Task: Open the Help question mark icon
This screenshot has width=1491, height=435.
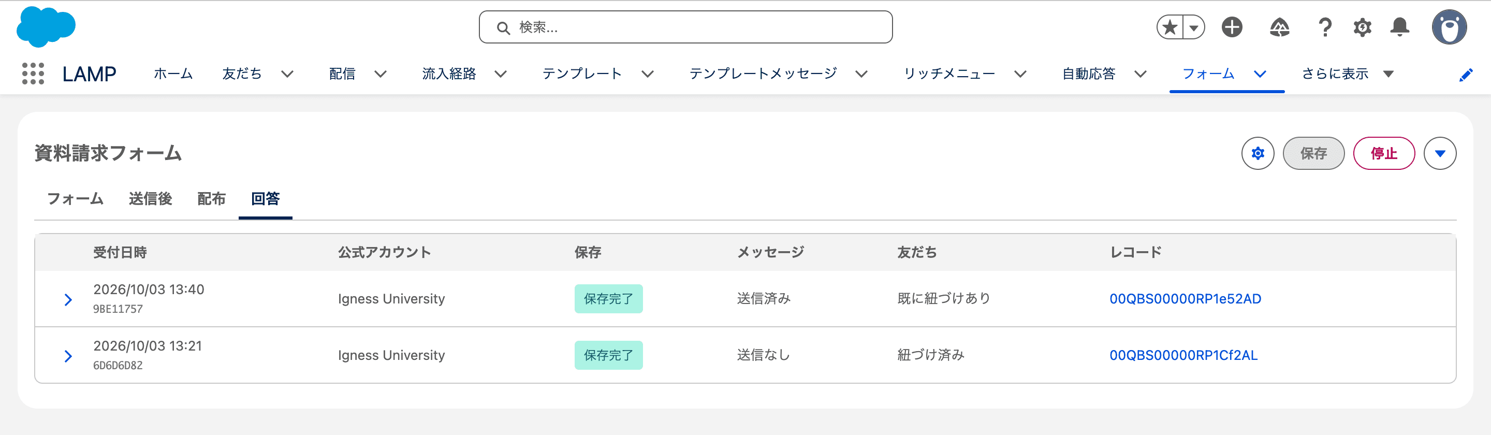Action: coord(1325,27)
